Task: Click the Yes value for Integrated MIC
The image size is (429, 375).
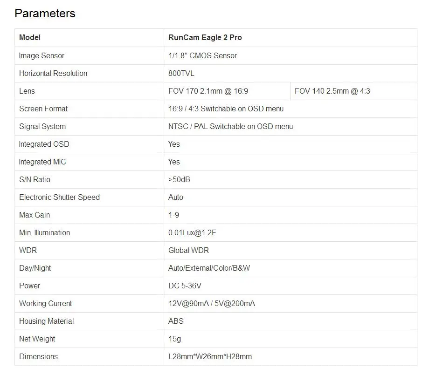Action: [174, 162]
